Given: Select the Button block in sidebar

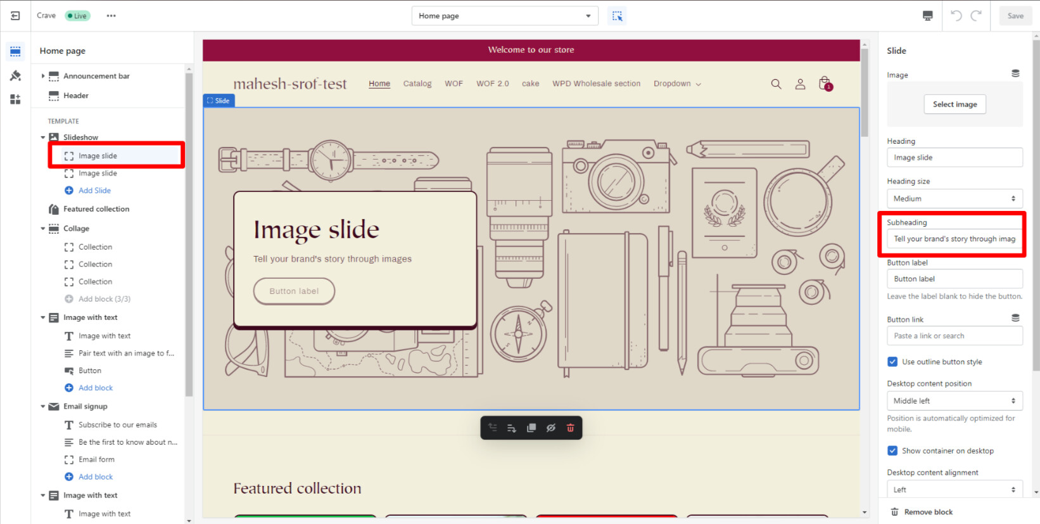Looking at the screenshot, I should coord(90,371).
